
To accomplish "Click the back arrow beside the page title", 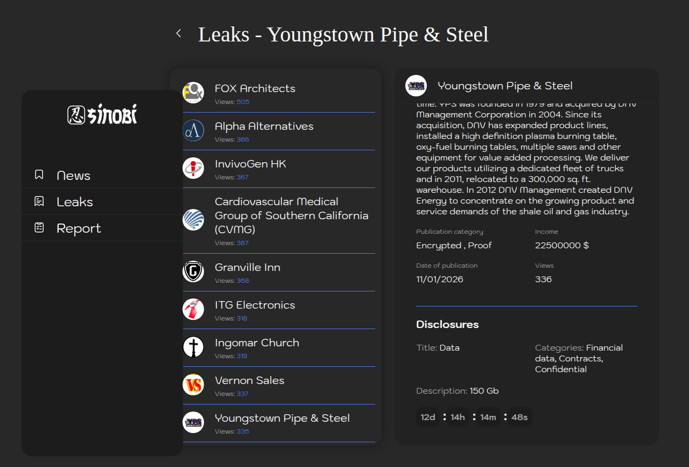I will point(179,33).
